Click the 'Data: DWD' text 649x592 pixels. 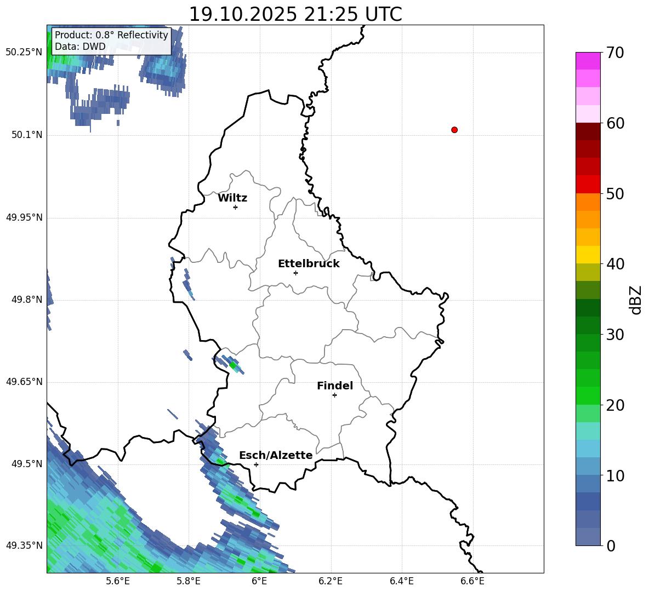80,47
